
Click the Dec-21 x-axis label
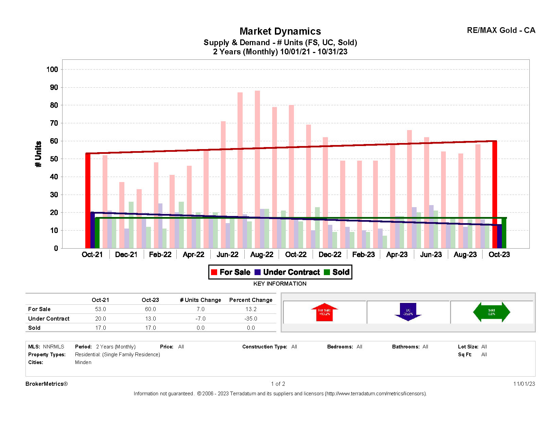126,254
